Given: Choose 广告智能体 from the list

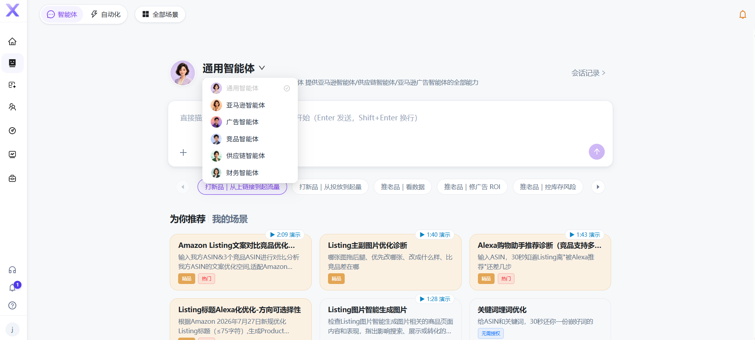Looking at the screenshot, I should point(250,122).
